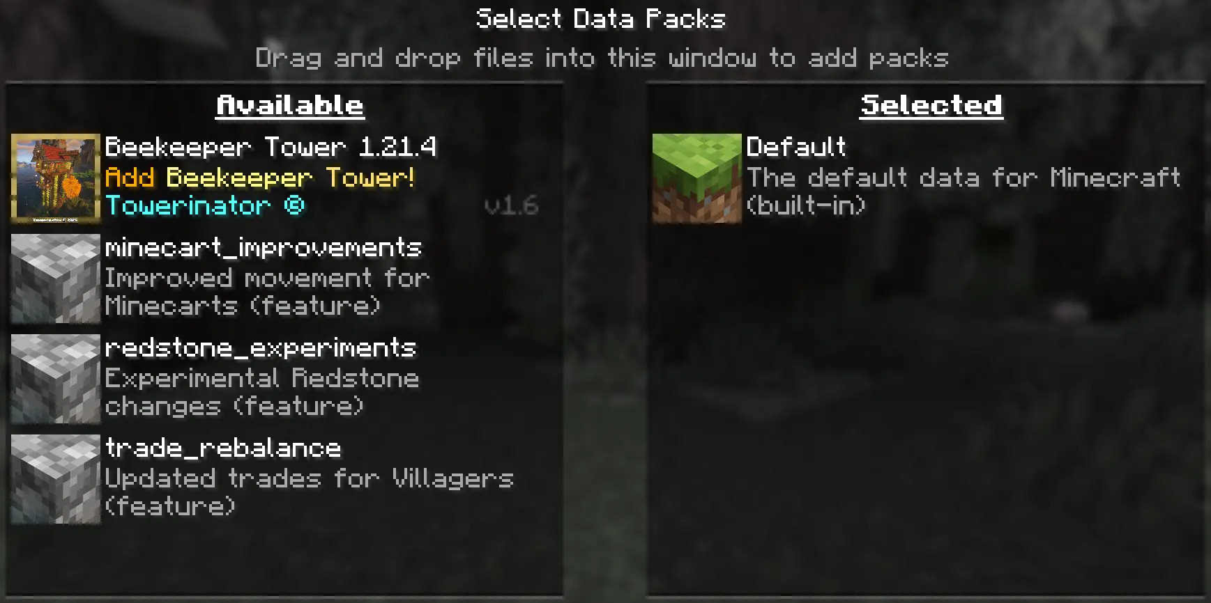Click 'Improved movement for Minecarts' description
1211x603 pixels.
coord(267,292)
